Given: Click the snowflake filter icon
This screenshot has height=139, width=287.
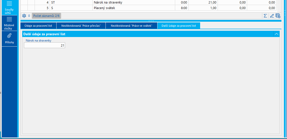Looking at the screenshot, I should tap(24, 16).
